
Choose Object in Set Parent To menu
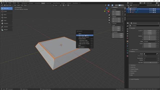(x=85, y=34)
